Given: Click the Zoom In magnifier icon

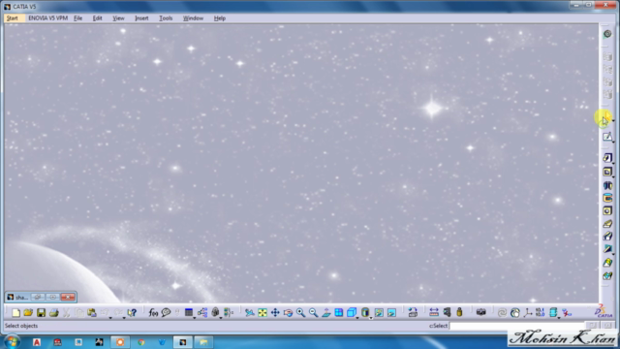Looking at the screenshot, I should [300, 312].
